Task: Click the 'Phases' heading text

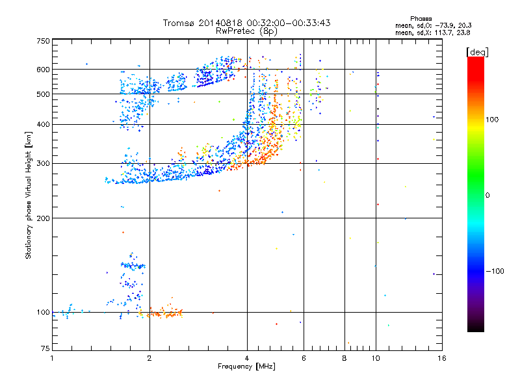Action: pos(421,19)
